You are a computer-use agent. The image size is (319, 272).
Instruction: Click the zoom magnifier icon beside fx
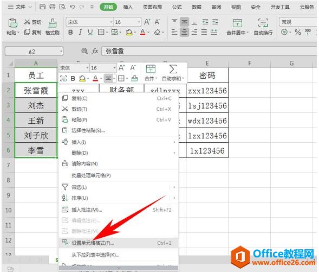[84, 51]
